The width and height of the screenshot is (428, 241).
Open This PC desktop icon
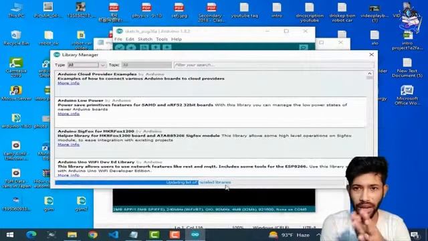click(16, 11)
